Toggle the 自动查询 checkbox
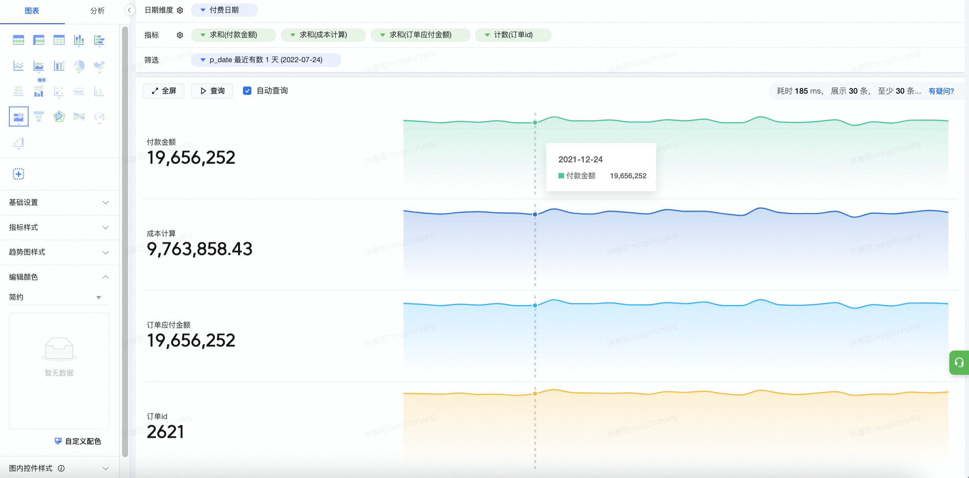The height and width of the screenshot is (478, 969). coord(247,91)
